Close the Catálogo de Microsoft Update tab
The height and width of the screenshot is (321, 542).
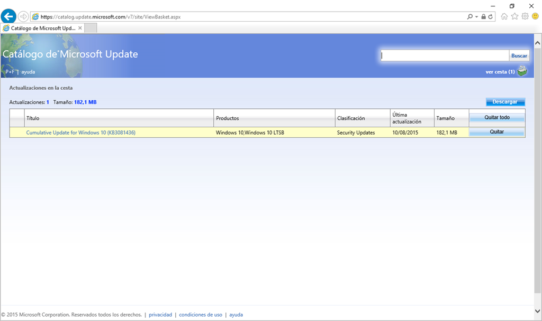point(80,29)
